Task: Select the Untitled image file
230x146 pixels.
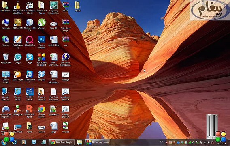Action: tap(66, 127)
